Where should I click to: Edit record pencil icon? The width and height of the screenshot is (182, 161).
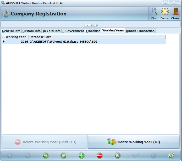pos(118,156)
